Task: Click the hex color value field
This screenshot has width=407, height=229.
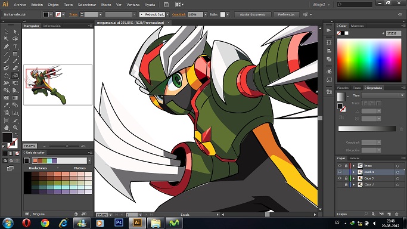Action: click(x=393, y=33)
